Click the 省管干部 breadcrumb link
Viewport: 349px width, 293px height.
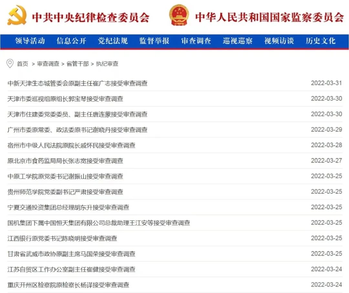point(78,64)
